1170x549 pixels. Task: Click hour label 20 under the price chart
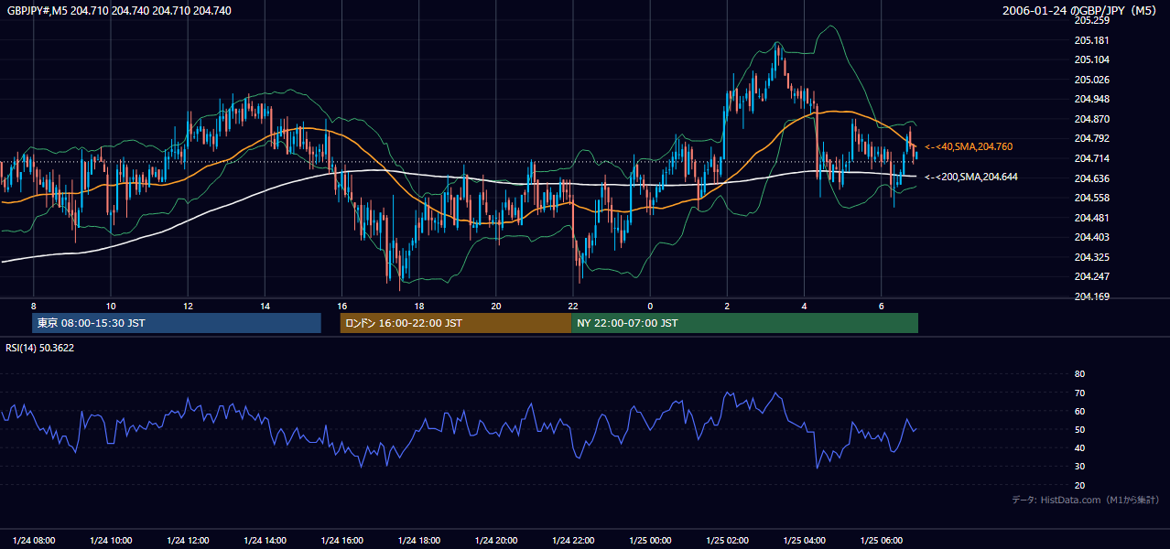tap(495, 306)
